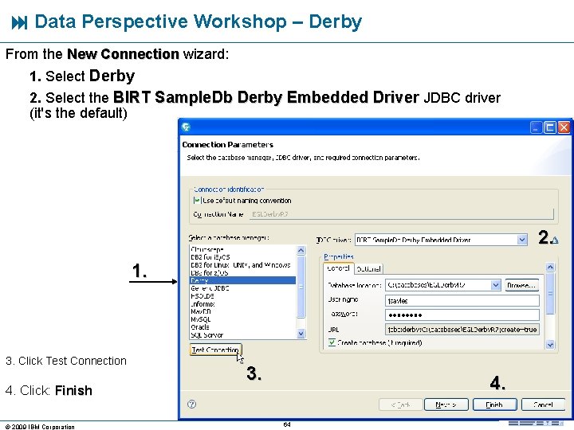Click the Back button

coord(400,405)
